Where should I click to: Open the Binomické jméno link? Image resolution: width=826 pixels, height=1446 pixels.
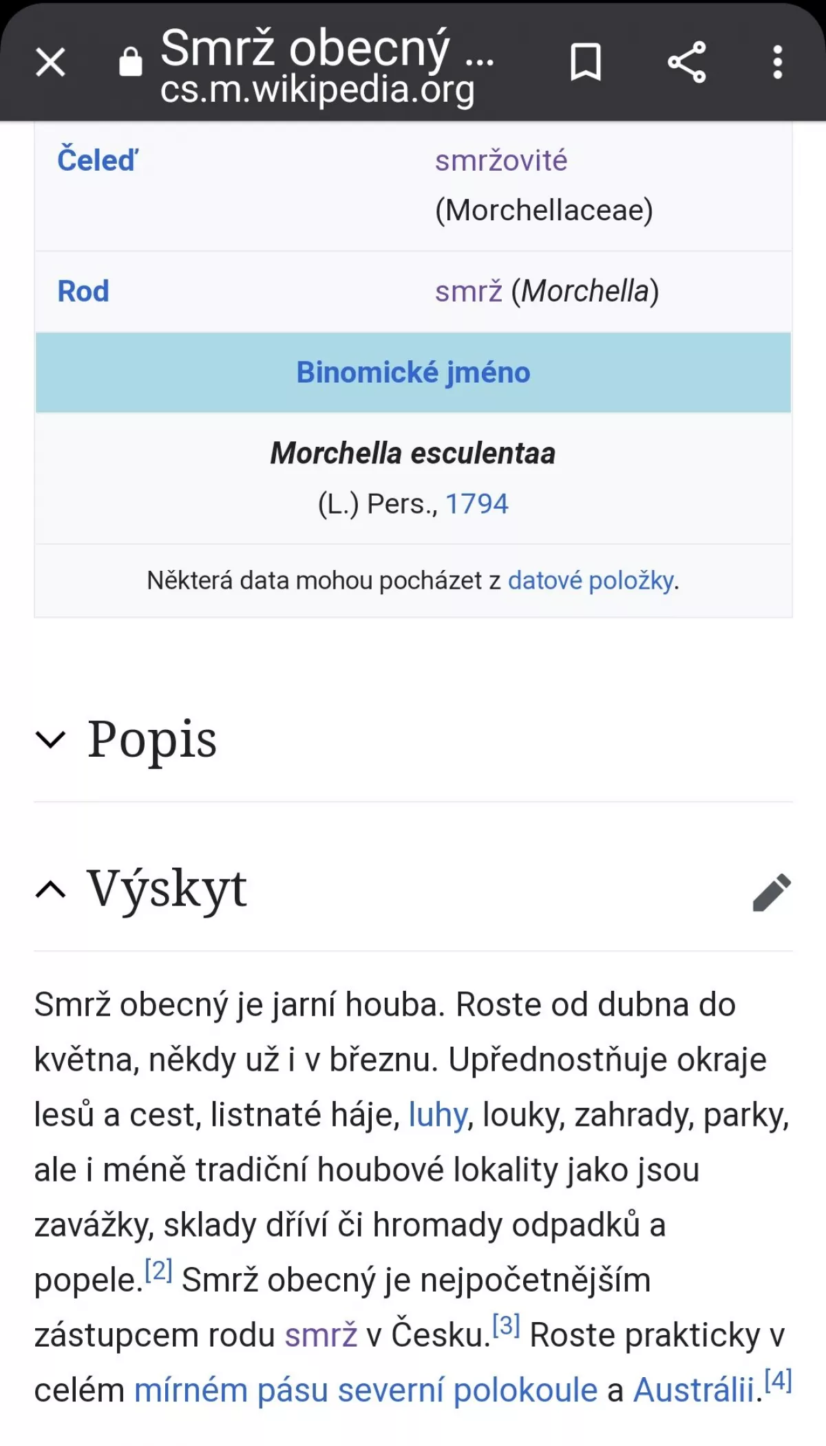click(x=413, y=373)
